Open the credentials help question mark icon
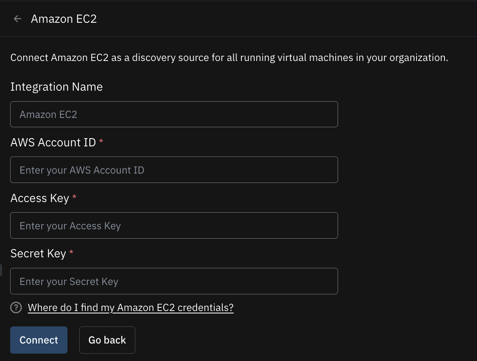Viewport: 477px width, 361px height. click(x=16, y=307)
